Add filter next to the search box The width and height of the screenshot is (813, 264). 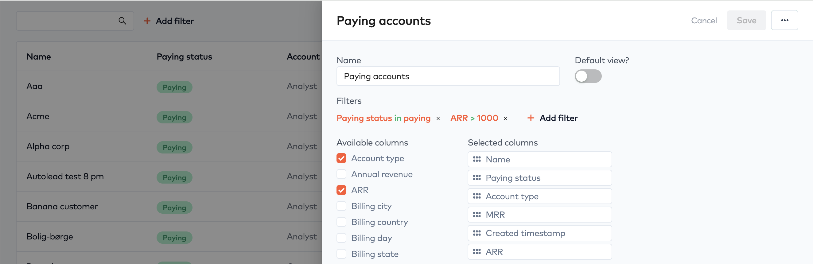tap(169, 21)
